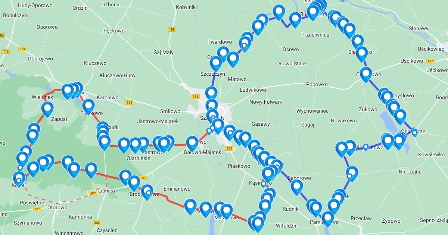Select the small marker at Kąsinowo
The width and height of the screenshot is (448, 235).
point(264,184)
